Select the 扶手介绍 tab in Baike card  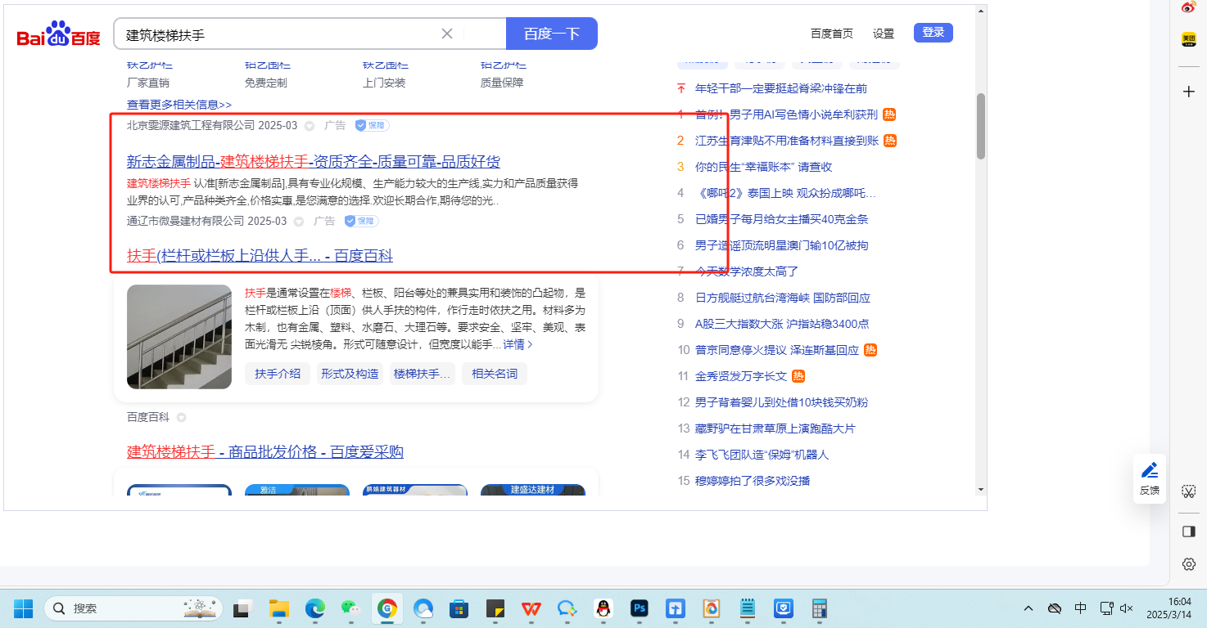point(278,374)
